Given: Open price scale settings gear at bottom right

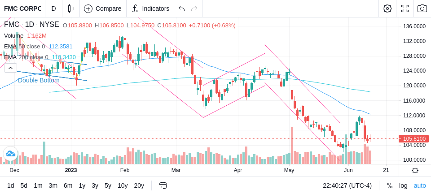Looking at the screenshot, I should click(415, 170).
